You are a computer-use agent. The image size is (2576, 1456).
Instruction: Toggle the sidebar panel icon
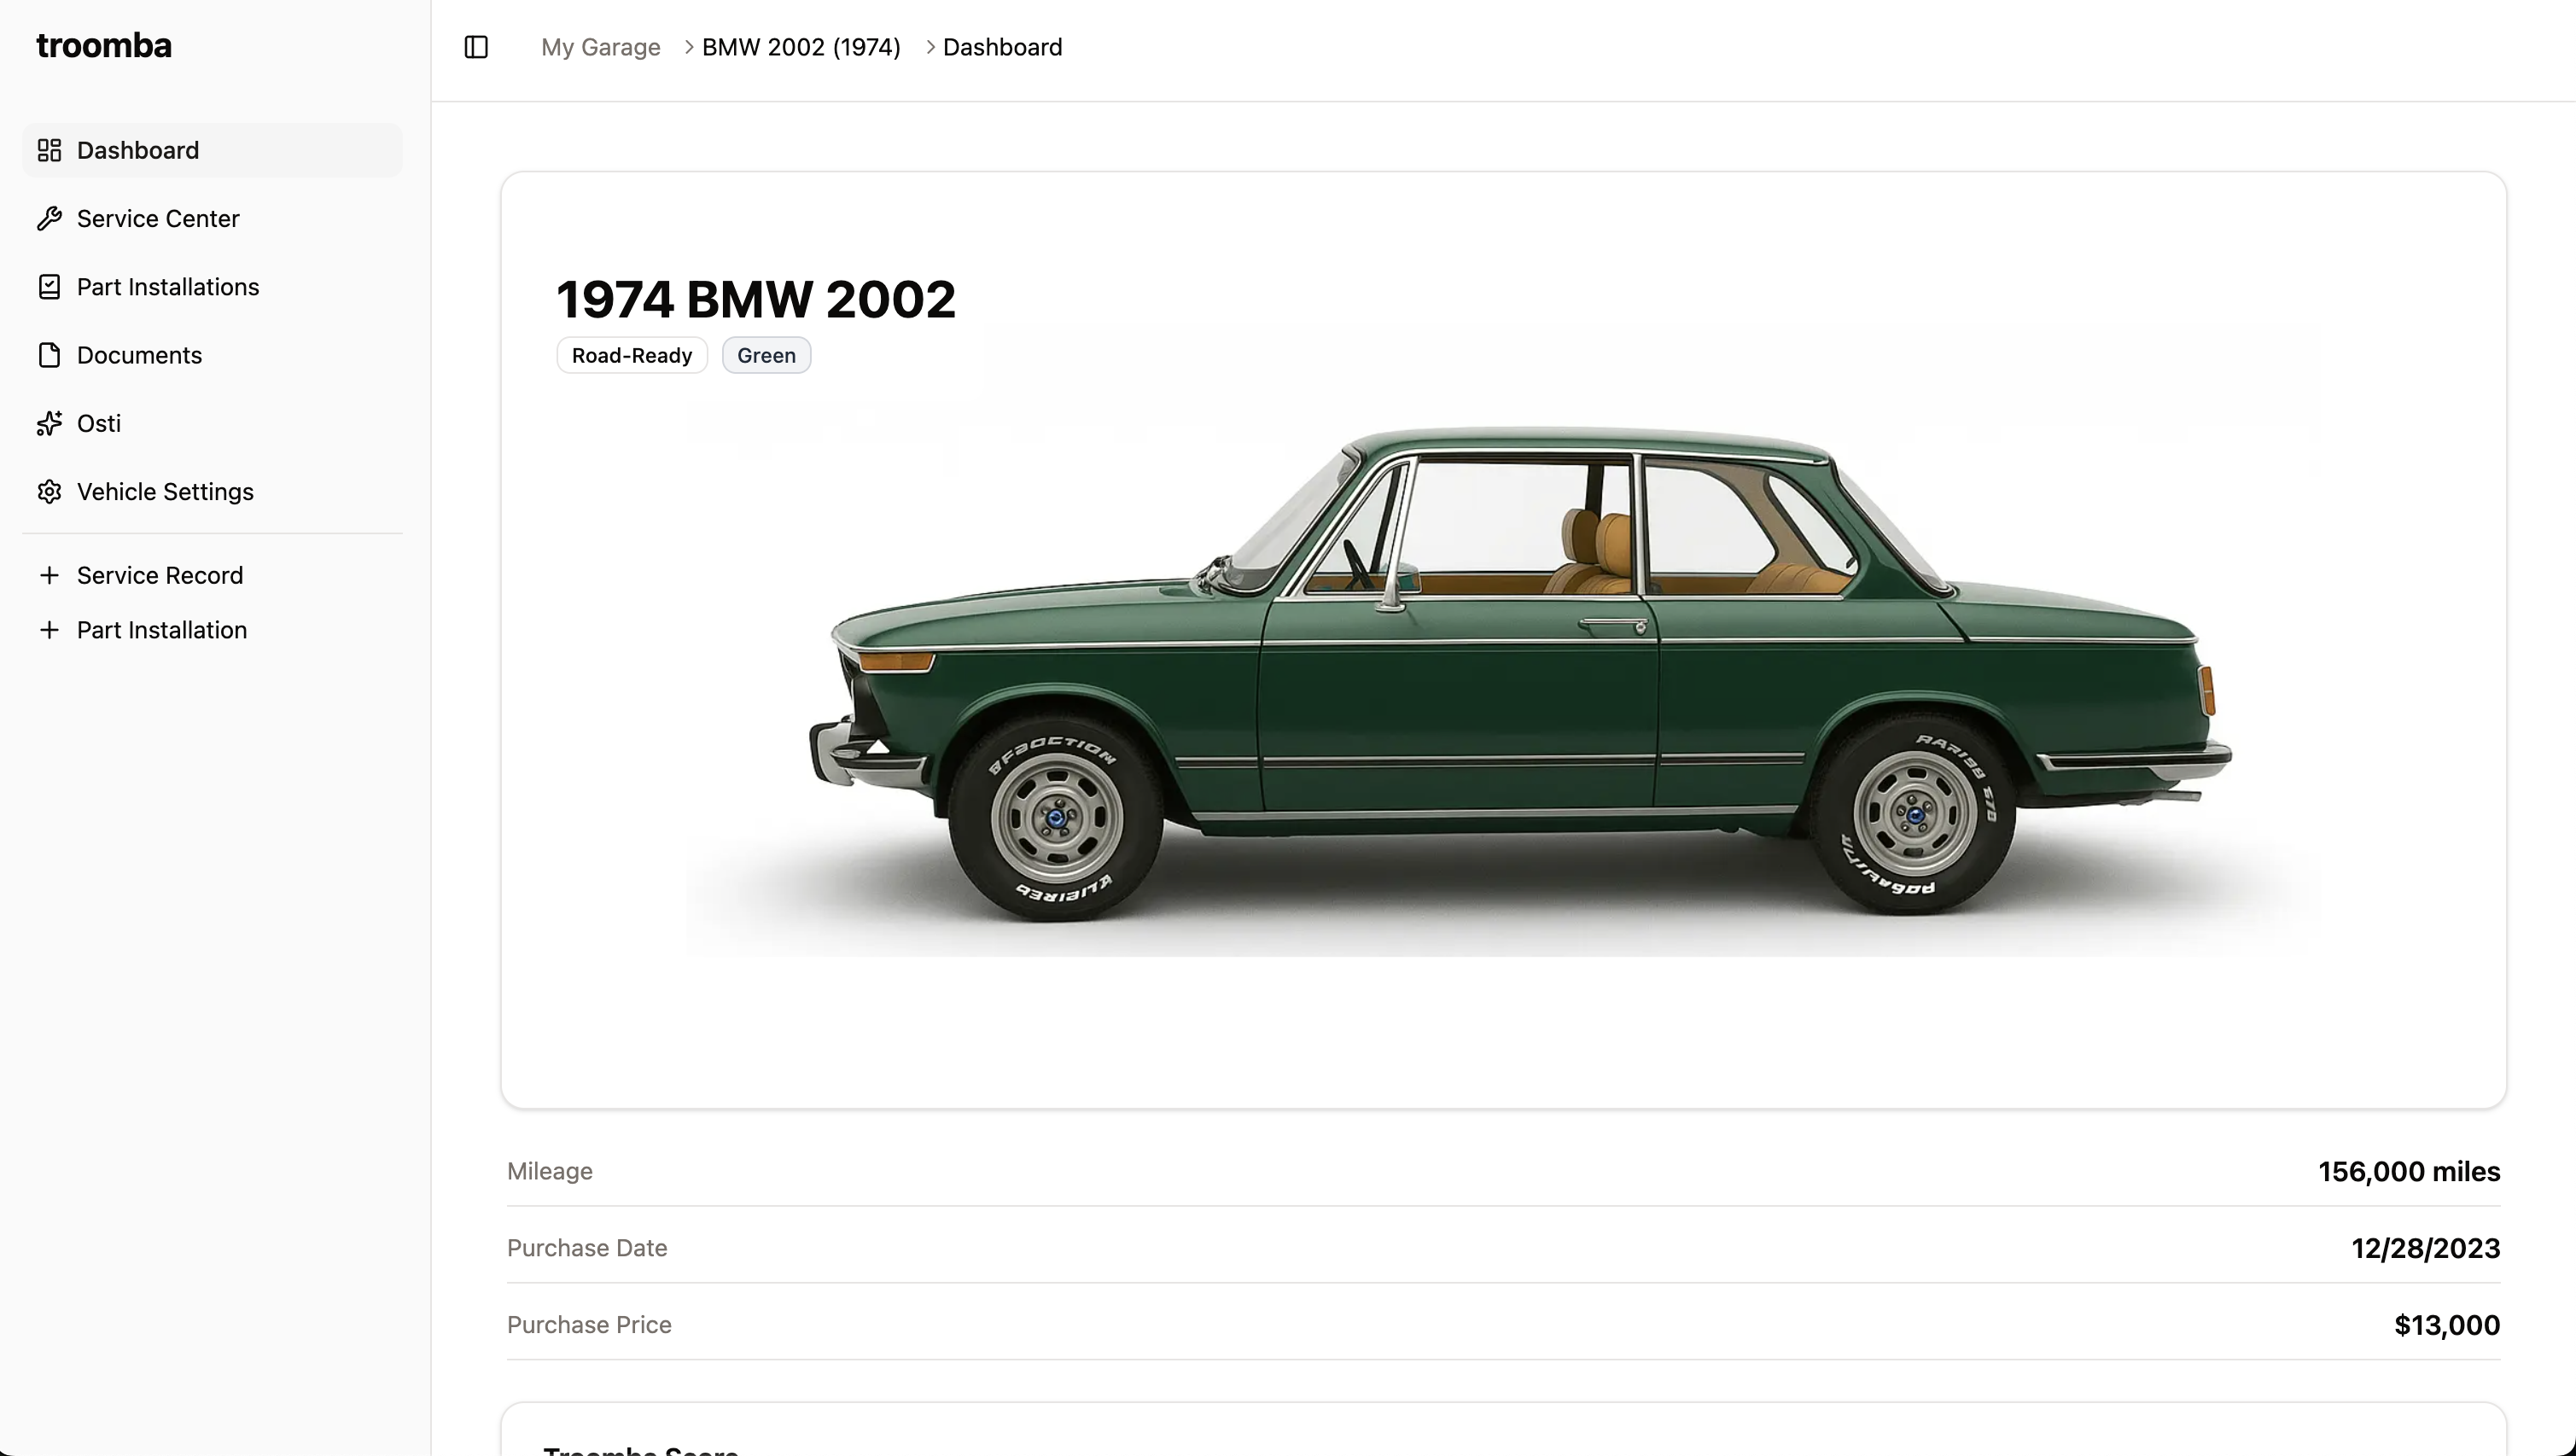[476, 47]
